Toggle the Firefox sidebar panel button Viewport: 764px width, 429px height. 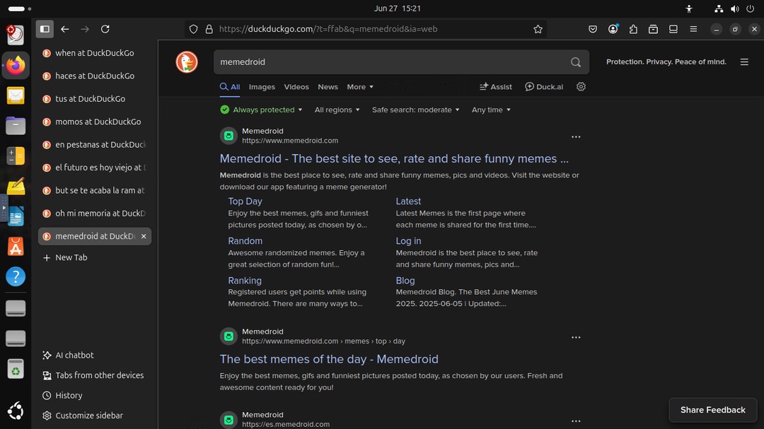pyautogui.click(x=45, y=29)
